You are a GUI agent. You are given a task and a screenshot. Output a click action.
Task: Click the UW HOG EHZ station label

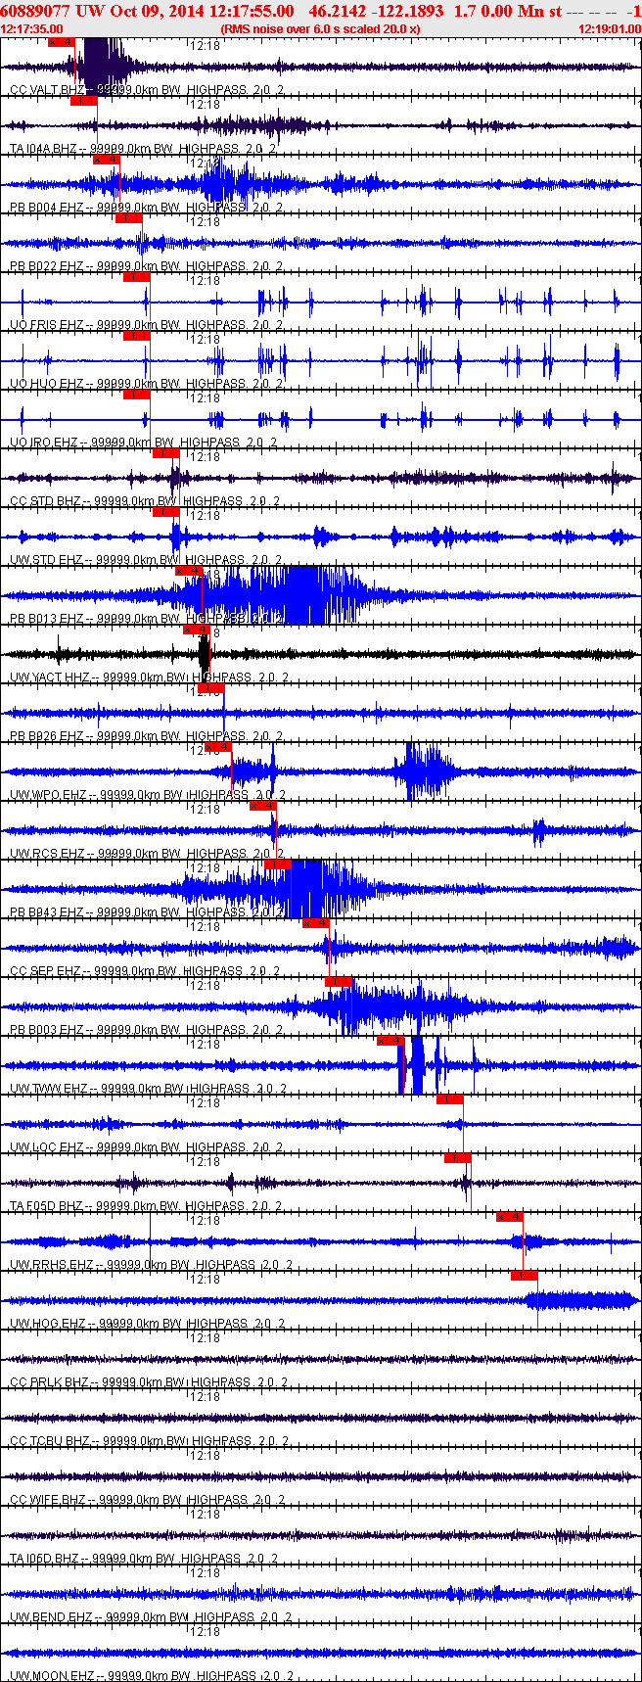(x=48, y=1324)
